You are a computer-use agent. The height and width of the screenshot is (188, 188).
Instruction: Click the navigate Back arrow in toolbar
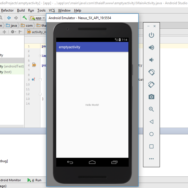9,18
